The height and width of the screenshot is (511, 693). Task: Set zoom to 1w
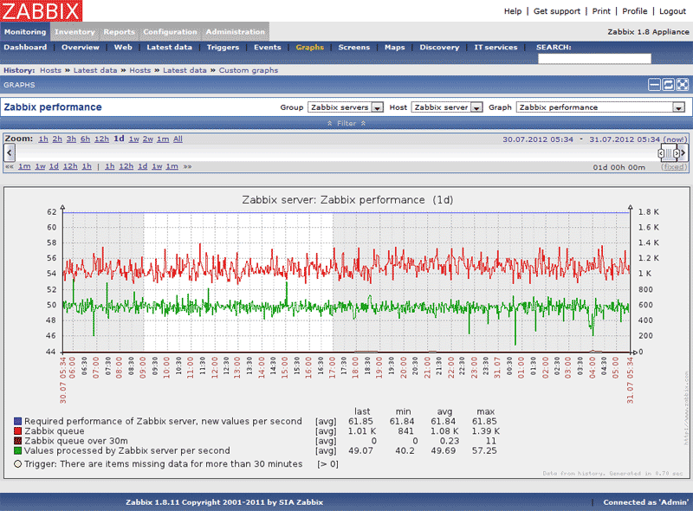point(133,139)
